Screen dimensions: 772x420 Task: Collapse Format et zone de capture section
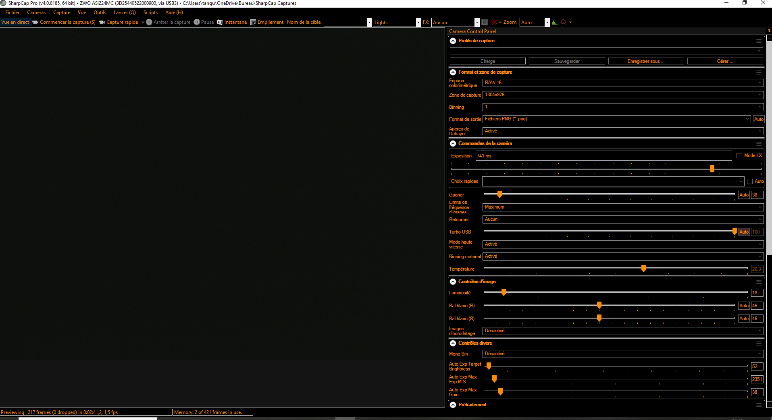coord(453,72)
